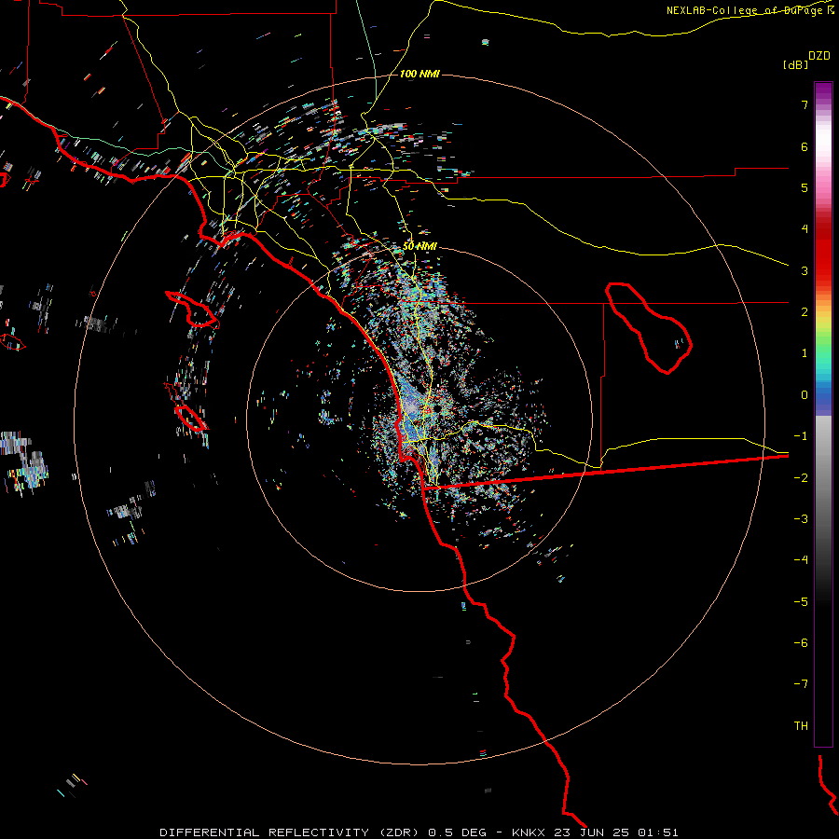Click the DZD legend title
Viewport: 839px width, 839px height.
pyautogui.click(x=819, y=56)
